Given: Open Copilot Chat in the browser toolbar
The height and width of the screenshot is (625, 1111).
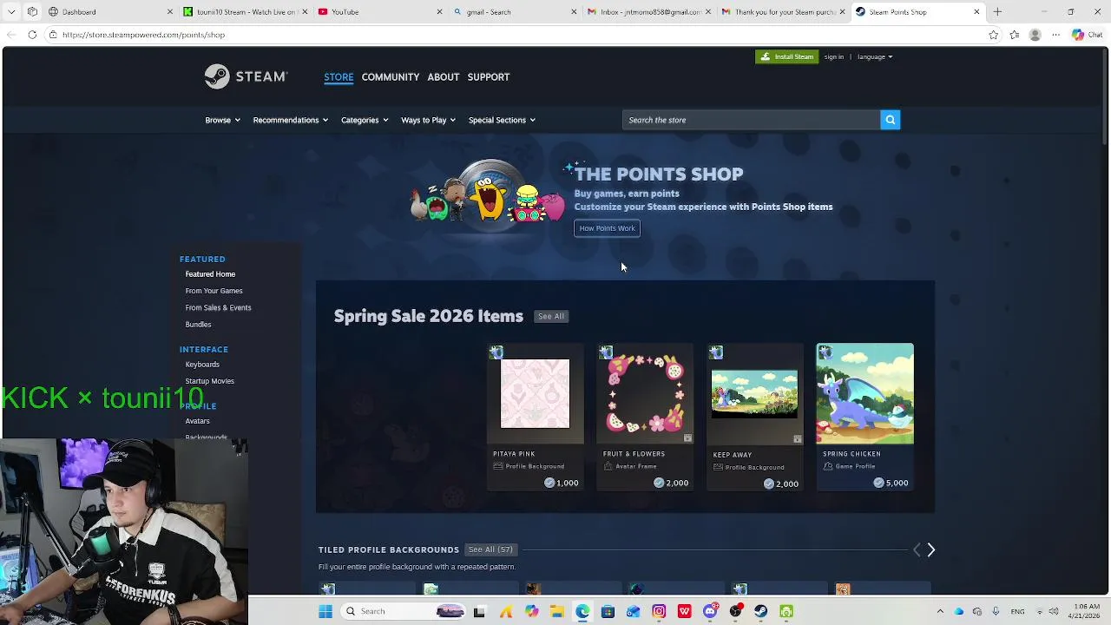Looking at the screenshot, I should pos(1087,35).
